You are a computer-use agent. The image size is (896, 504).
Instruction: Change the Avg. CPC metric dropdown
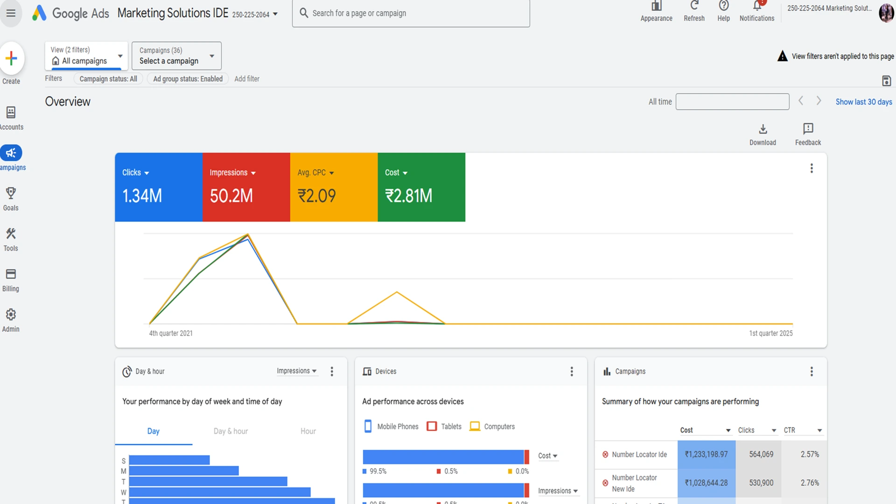click(315, 173)
